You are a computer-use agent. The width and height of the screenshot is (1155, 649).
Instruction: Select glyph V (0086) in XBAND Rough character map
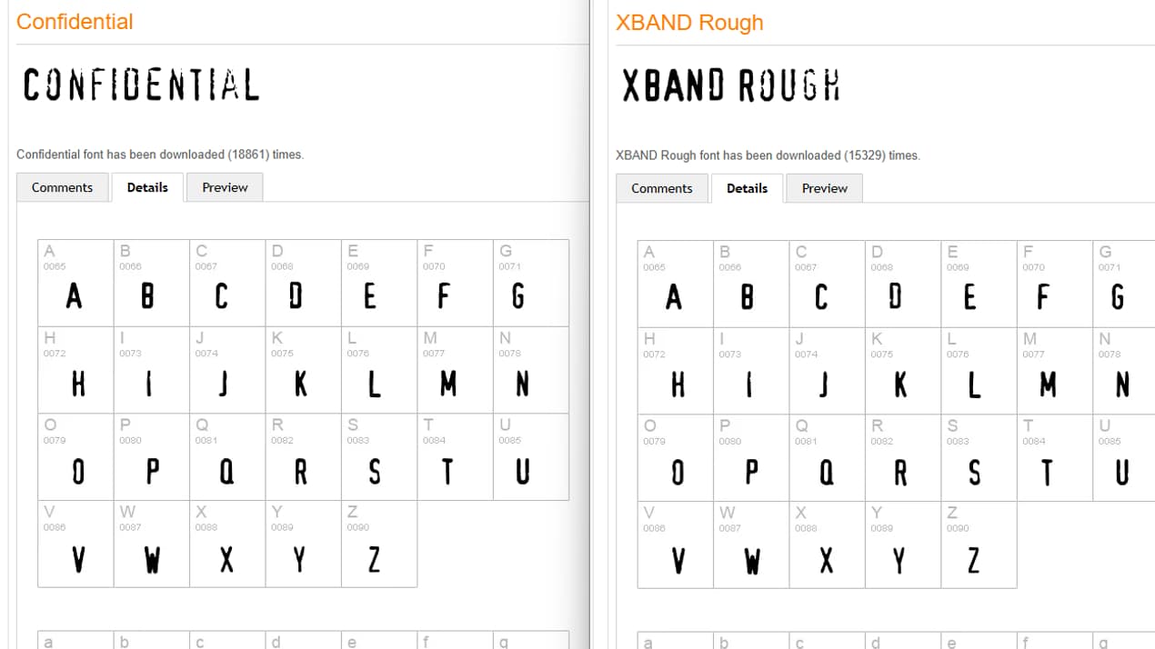[x=676, y=544]
